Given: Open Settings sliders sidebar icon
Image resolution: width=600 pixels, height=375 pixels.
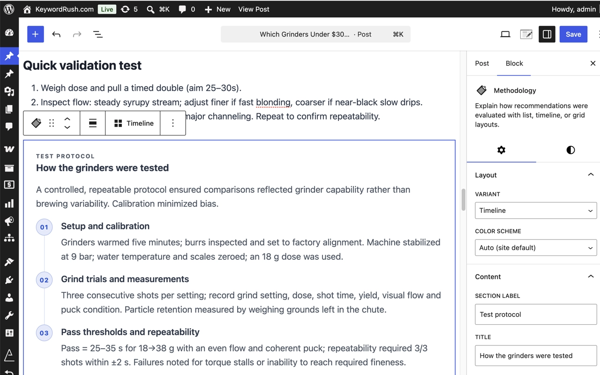Looking at the screenshot, I should (x=9, y=333).
